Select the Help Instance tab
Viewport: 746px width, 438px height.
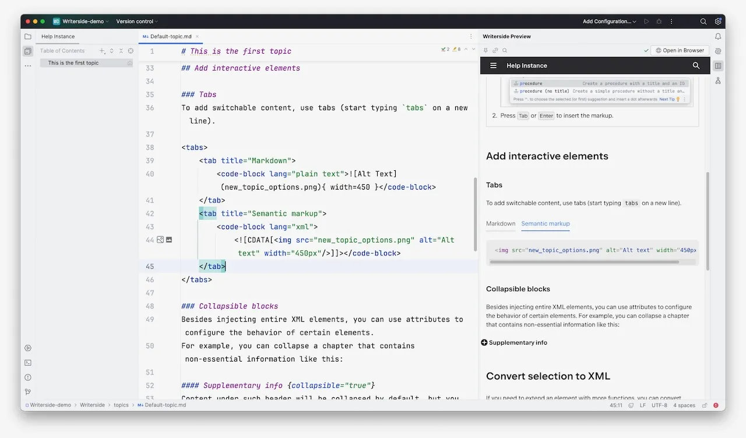pyautogui.click(x=58, y=37)
